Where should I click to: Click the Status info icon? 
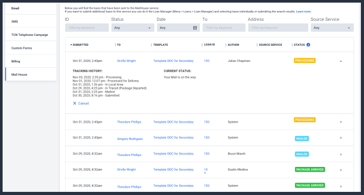click(308, 45)
